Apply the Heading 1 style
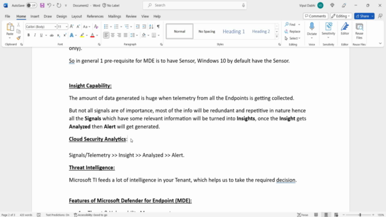The height and width of the screenshot is (217, 386). click(233, 31)
